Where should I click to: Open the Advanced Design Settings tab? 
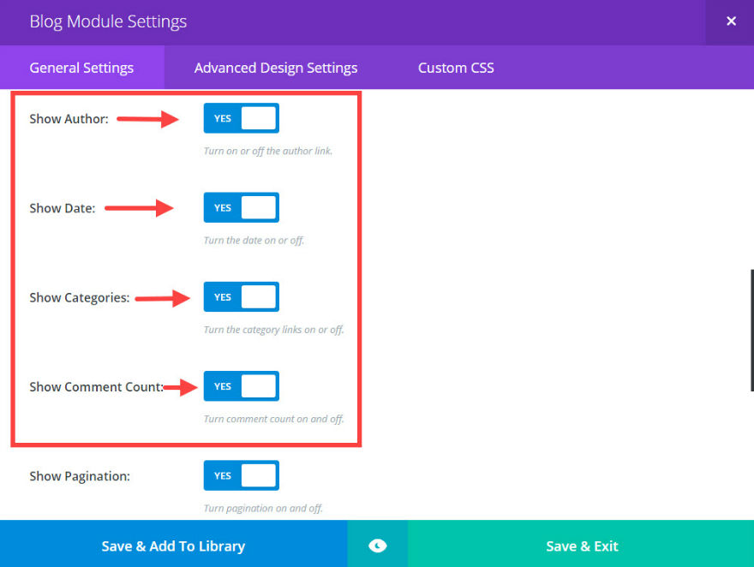click(x=275, y=68)
